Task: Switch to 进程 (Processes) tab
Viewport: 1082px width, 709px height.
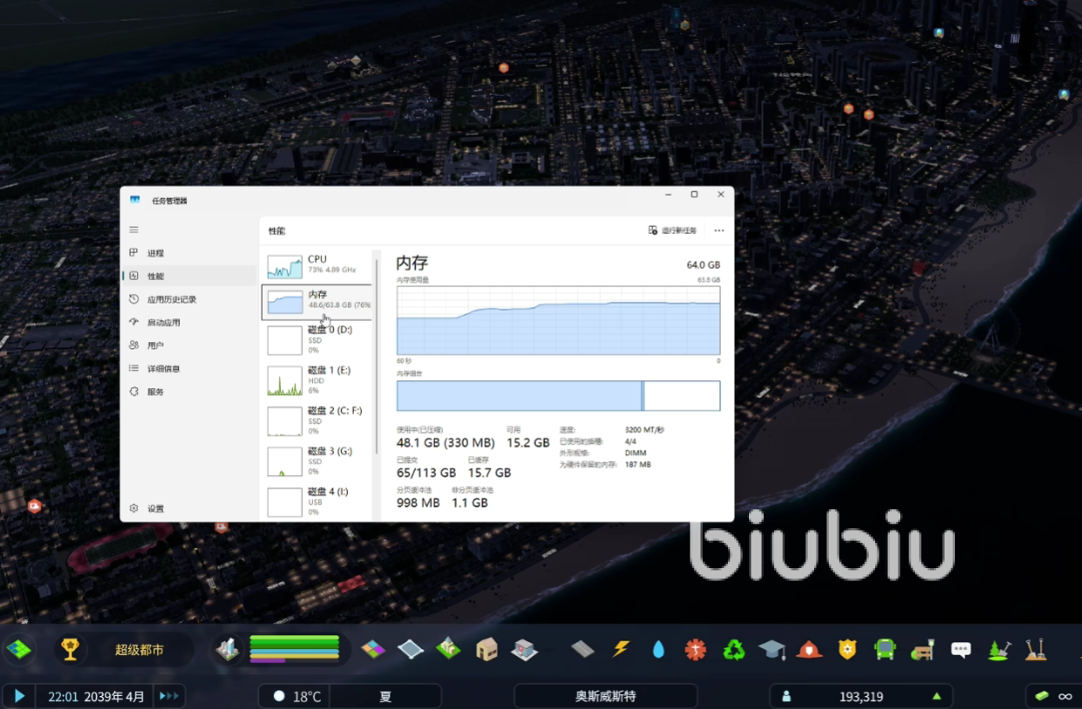Action: (x=155, y=253)
